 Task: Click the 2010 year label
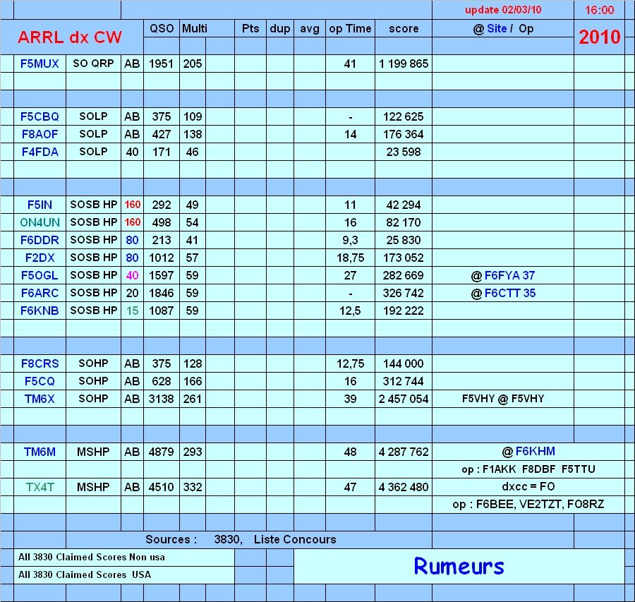point(599,37)
